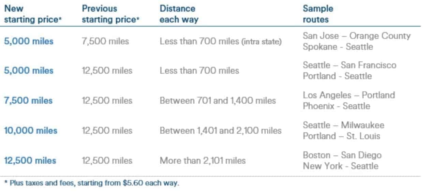Click the "Sample routes" column header
Viewport: 431px width, 193px height.
[318, 14]
